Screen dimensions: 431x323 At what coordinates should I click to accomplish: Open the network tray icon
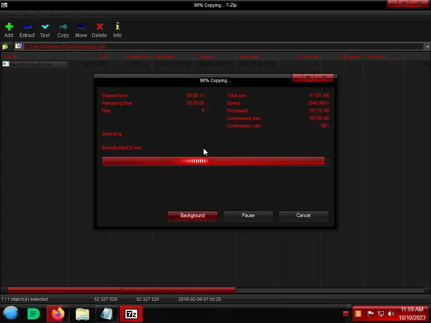pos(380,313)
